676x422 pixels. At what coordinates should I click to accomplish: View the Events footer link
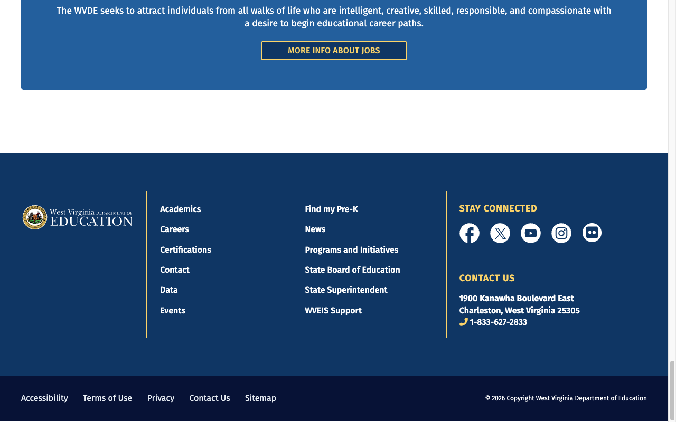[x=173, y=311]
